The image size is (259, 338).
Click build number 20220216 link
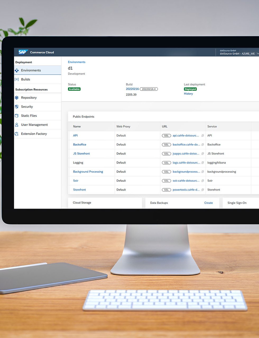point(132,89)
